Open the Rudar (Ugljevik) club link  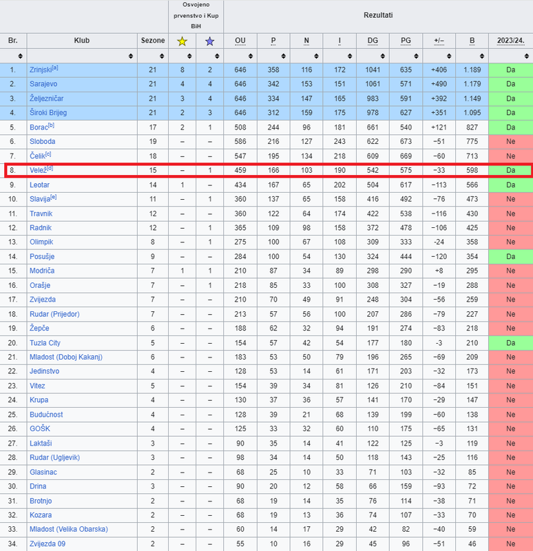(55, 457)
